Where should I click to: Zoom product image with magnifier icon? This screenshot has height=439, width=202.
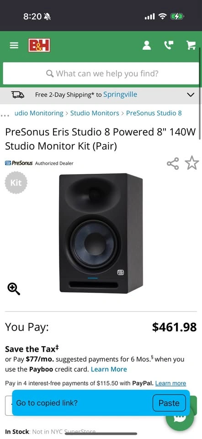coord(14,289)
